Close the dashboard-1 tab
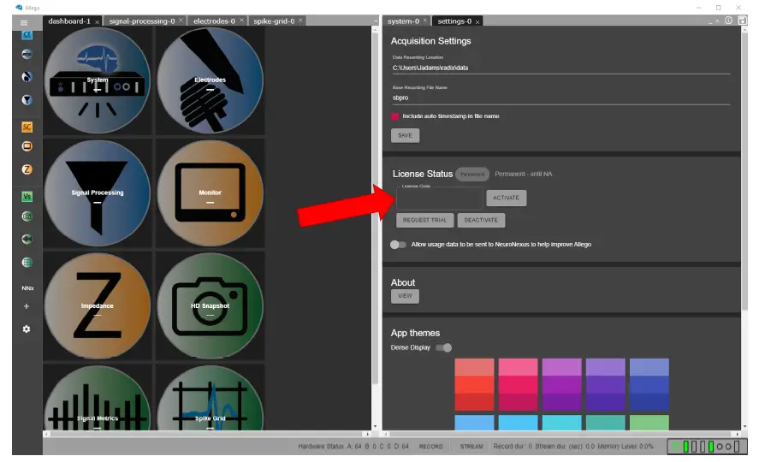The width and height of the screenshot is (759, 462). 98,21
